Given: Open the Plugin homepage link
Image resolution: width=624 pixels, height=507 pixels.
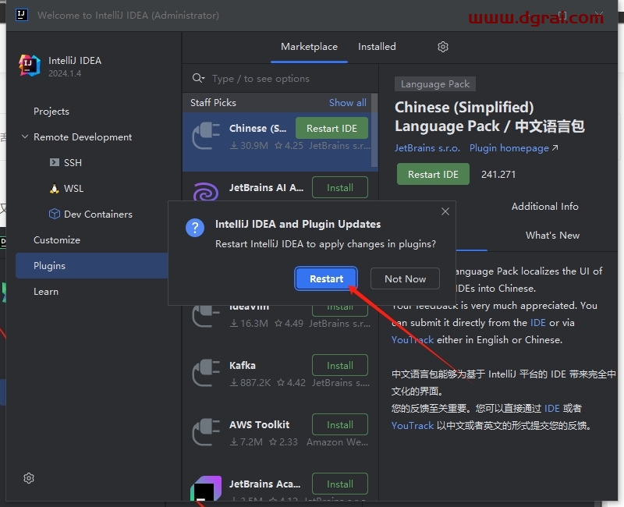Looking at the screenshot, I should point(508,147).
